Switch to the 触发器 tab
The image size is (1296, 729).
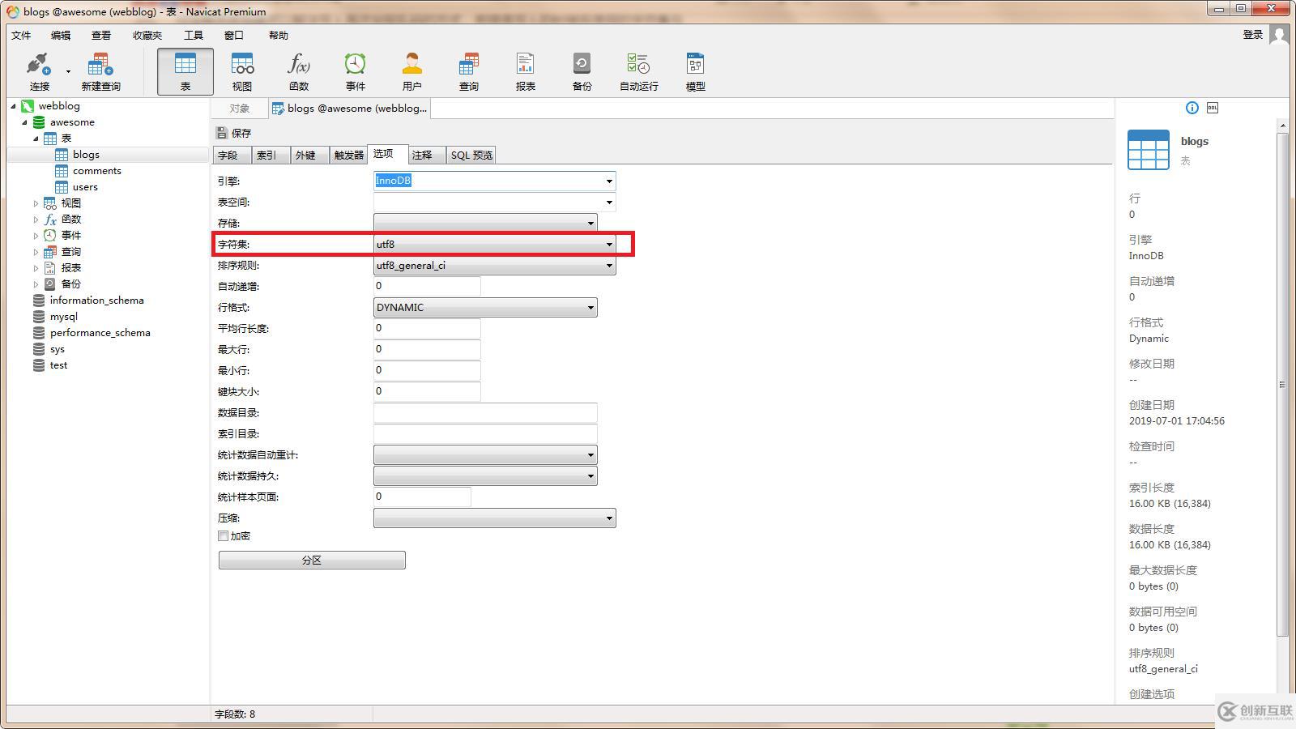(x=348, y=155)
